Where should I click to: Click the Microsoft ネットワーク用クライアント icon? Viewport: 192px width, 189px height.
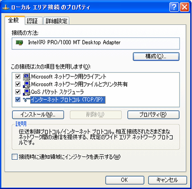[27, 76]
